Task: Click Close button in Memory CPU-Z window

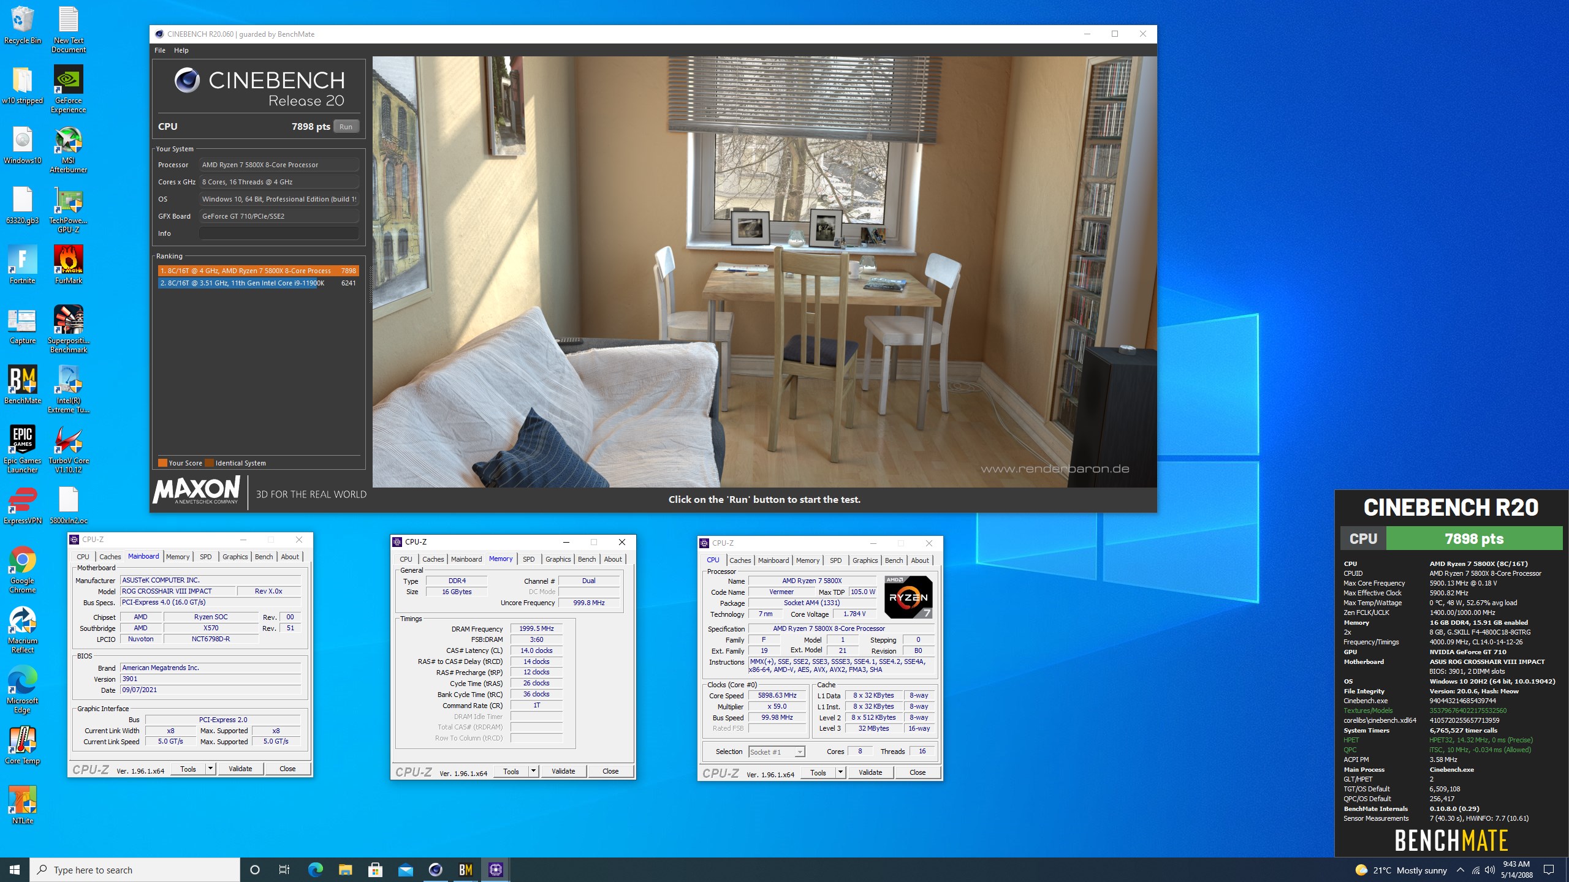Action: [610, 771]
